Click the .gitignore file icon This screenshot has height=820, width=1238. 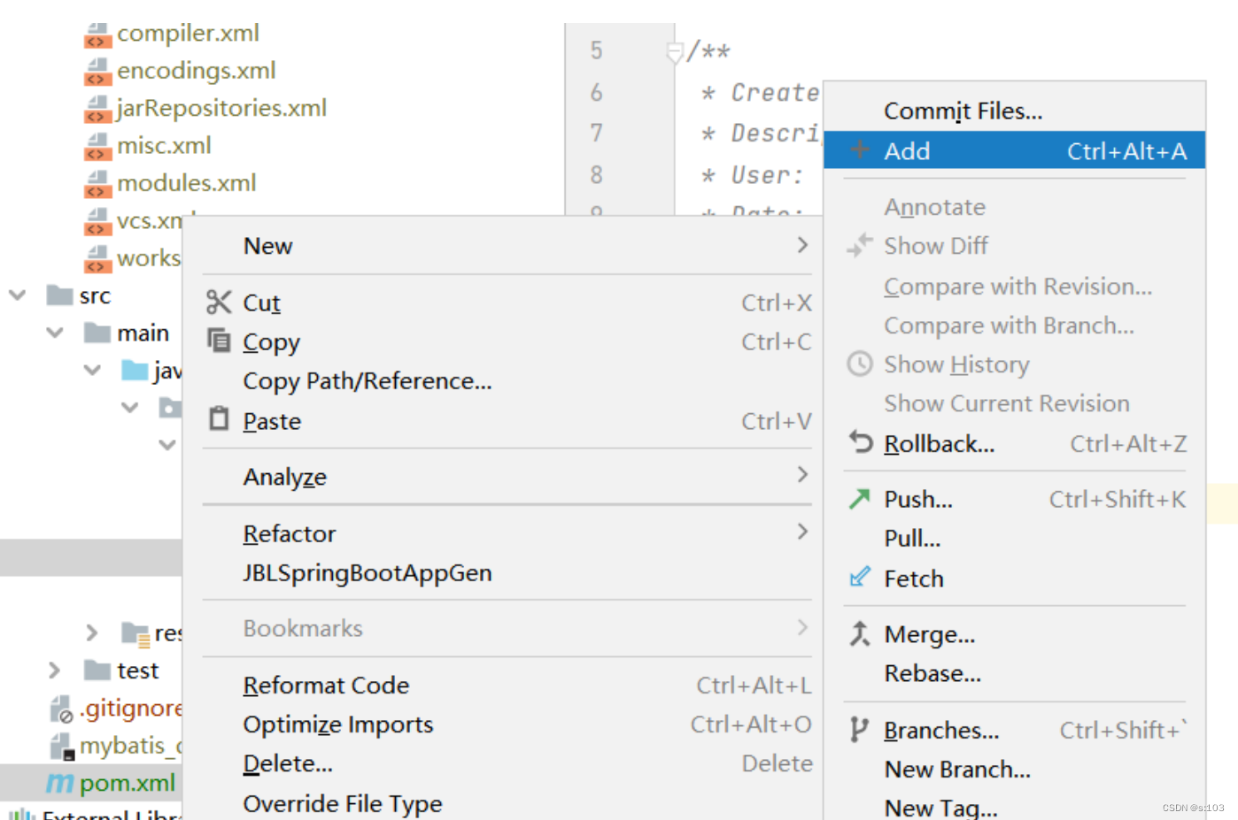click(x=60, y=709)
